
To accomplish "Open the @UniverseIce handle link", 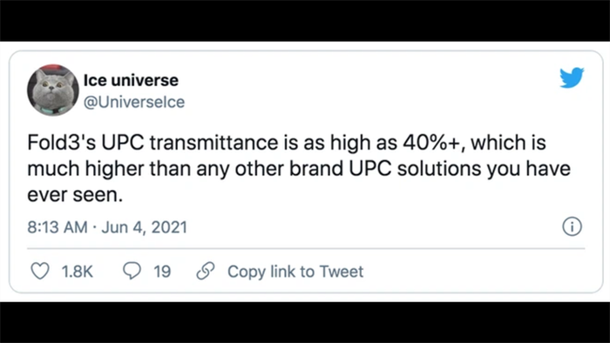I will (134, 102).
